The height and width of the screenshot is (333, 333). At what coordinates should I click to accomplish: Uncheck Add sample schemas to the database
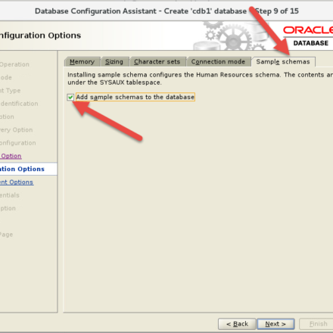pyautogui.click(x=70, y=97)
